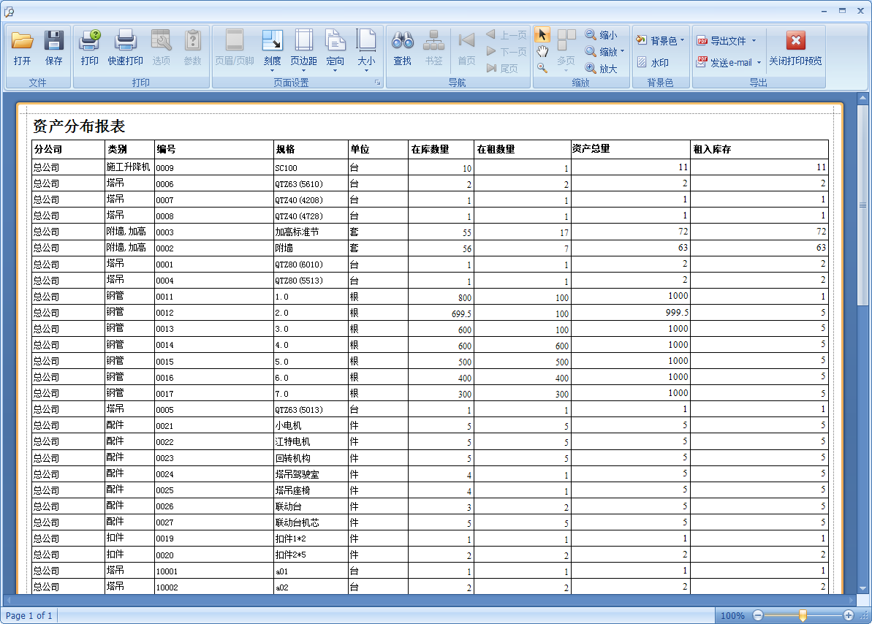Save the report with 保存 icon
872x624 pixels.
[x=54, y=48]
